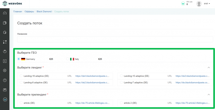Click the Создать поток breadcrumb text
215x110 pixels.
click(62, 12)
